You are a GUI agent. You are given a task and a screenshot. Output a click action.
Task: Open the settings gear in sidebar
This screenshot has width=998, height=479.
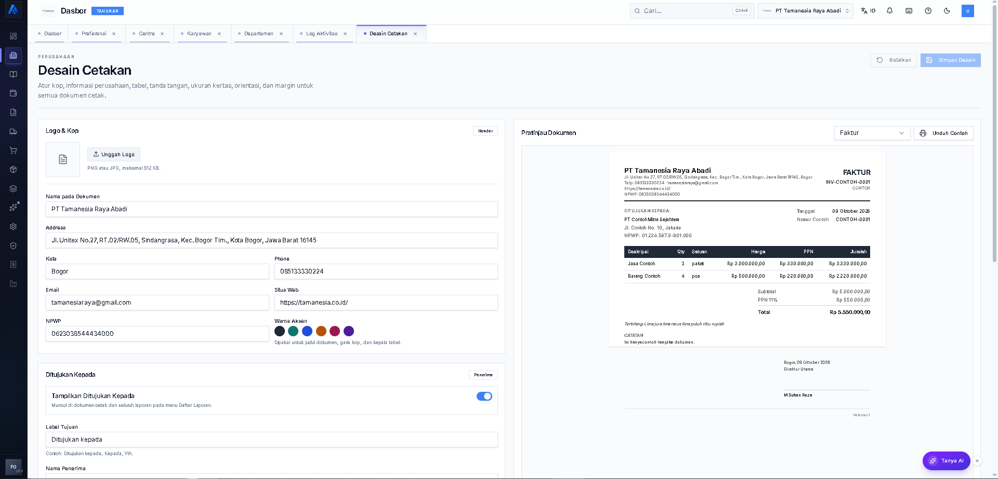[x=14, y=227]
